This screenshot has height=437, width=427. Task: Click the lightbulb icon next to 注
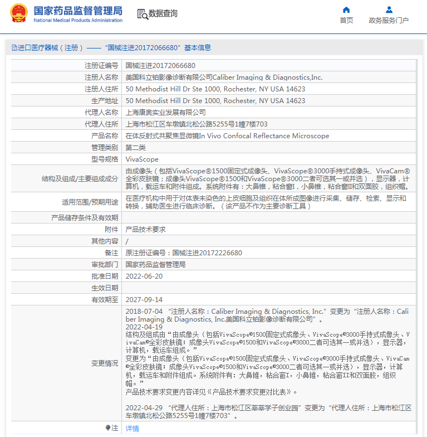(x=108, y=428)
